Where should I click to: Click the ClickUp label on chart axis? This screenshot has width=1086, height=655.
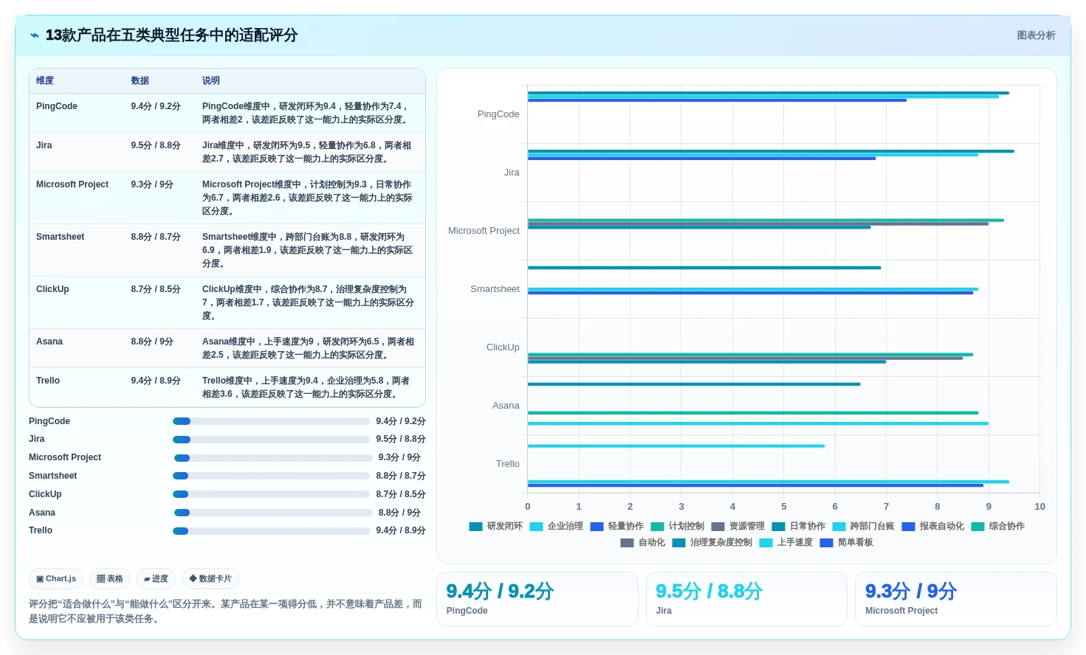tap(503, 347)
